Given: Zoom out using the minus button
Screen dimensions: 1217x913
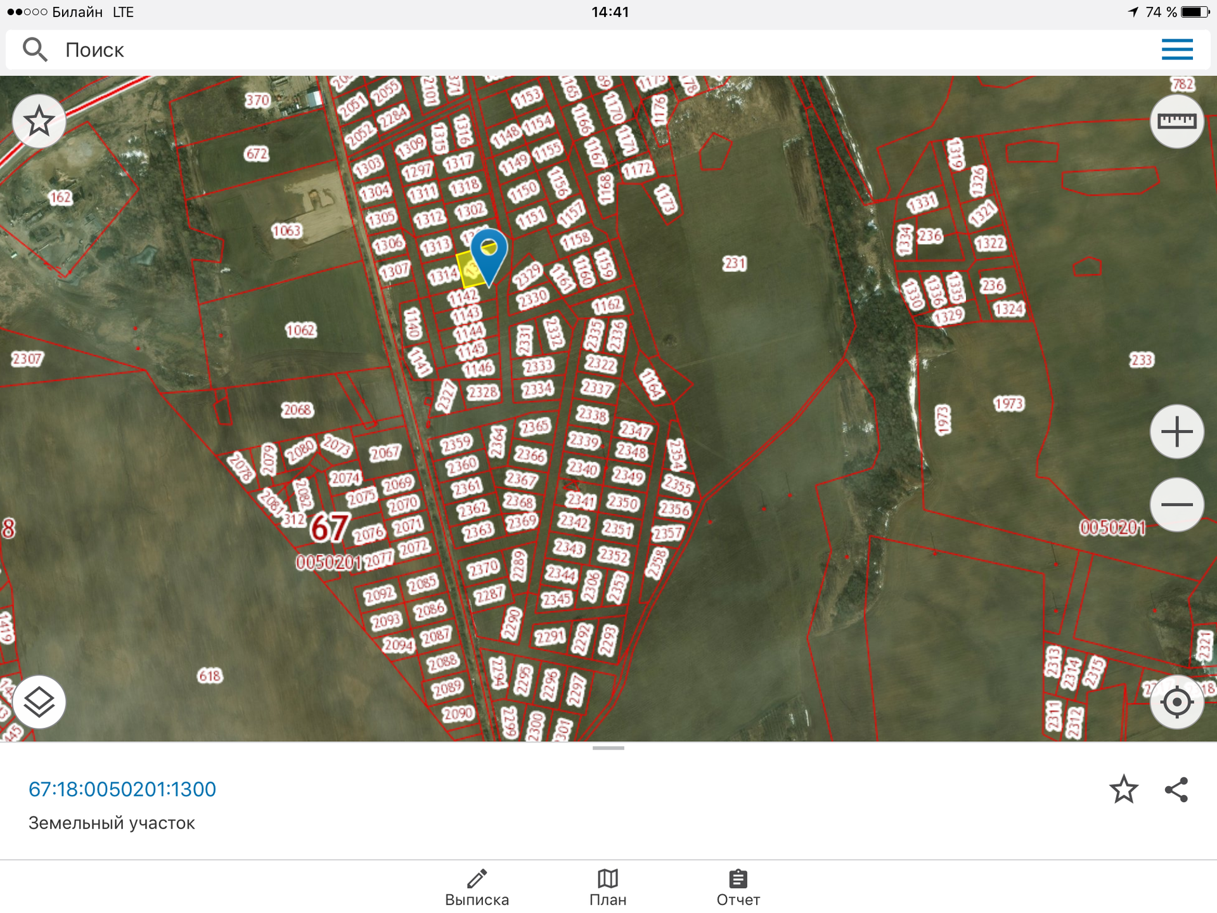Looking at the screenshot, I should pos(1176,505).
